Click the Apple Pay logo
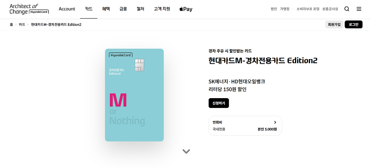This screenshot has height=168, width=370. click(x=186, y=9)
